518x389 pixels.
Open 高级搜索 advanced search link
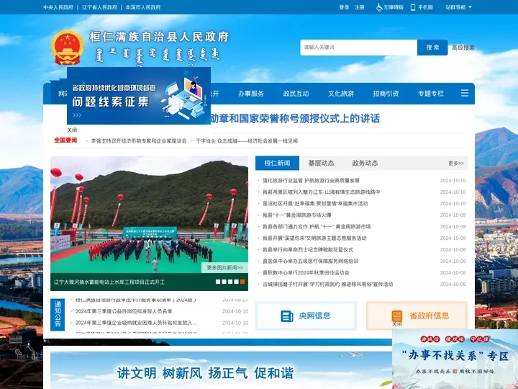click(463, 48)
